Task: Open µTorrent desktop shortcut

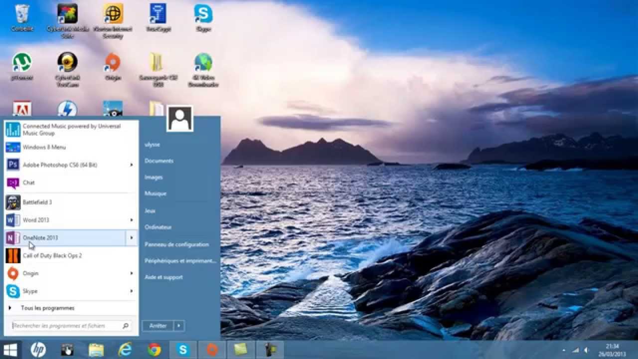Action: pyautogui.click(x=22, y=66)
